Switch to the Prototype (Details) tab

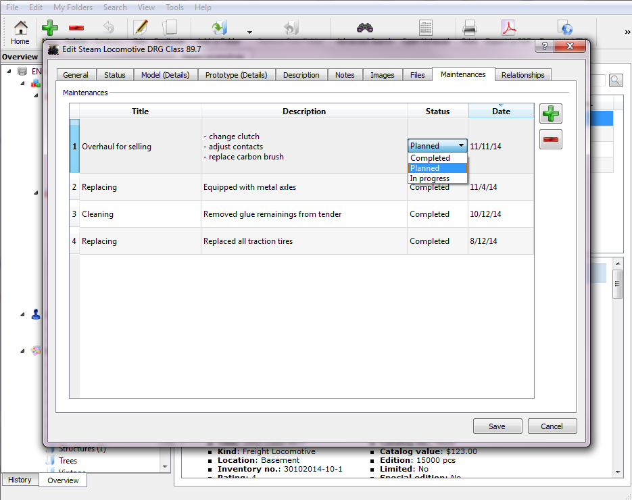[236, 75]
